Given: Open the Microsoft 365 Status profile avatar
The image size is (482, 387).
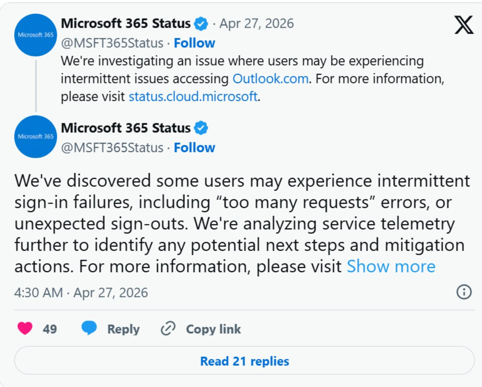Looking at the screenshot, I should pos(35,35).
